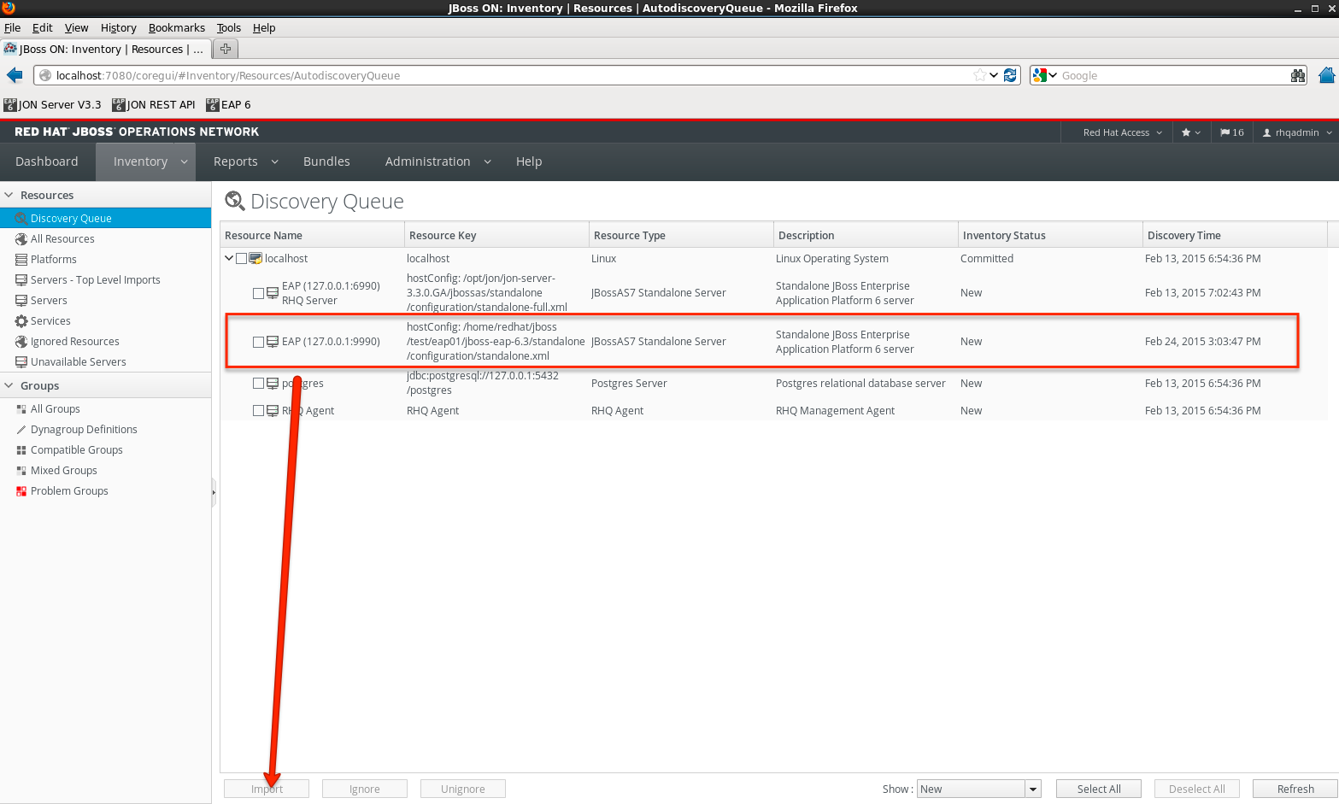
Task: Click the Dynagroup Definitions pencil icon
Action: (x=21, y=430)
